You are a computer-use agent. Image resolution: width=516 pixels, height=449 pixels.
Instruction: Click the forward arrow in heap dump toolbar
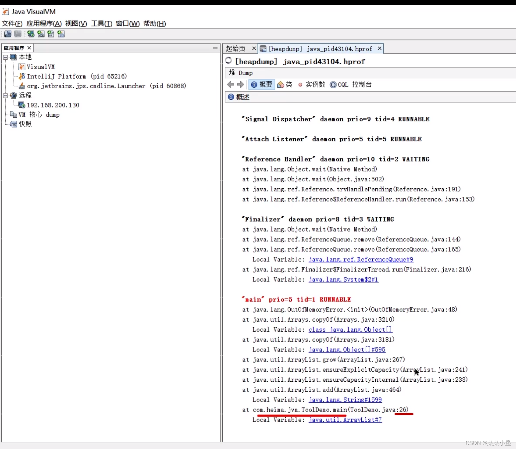241,85
